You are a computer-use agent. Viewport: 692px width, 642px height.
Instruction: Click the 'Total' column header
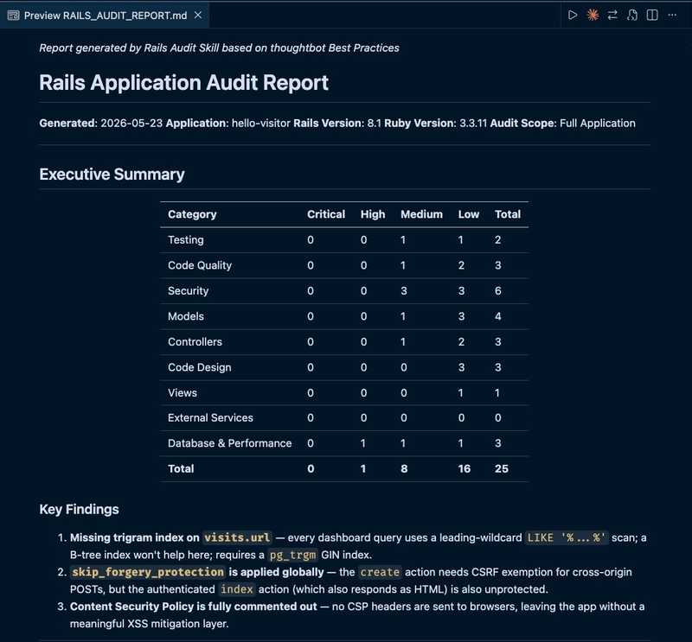click(x=508, y=214)
